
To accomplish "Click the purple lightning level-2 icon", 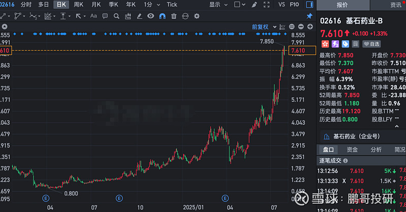I will point(335,44).
